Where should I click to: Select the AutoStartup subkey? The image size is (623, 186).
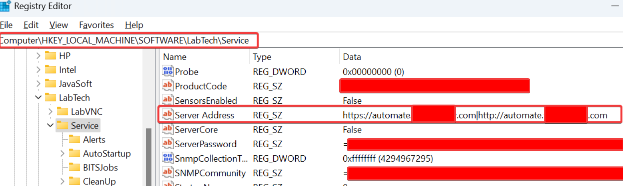(107, 154)
